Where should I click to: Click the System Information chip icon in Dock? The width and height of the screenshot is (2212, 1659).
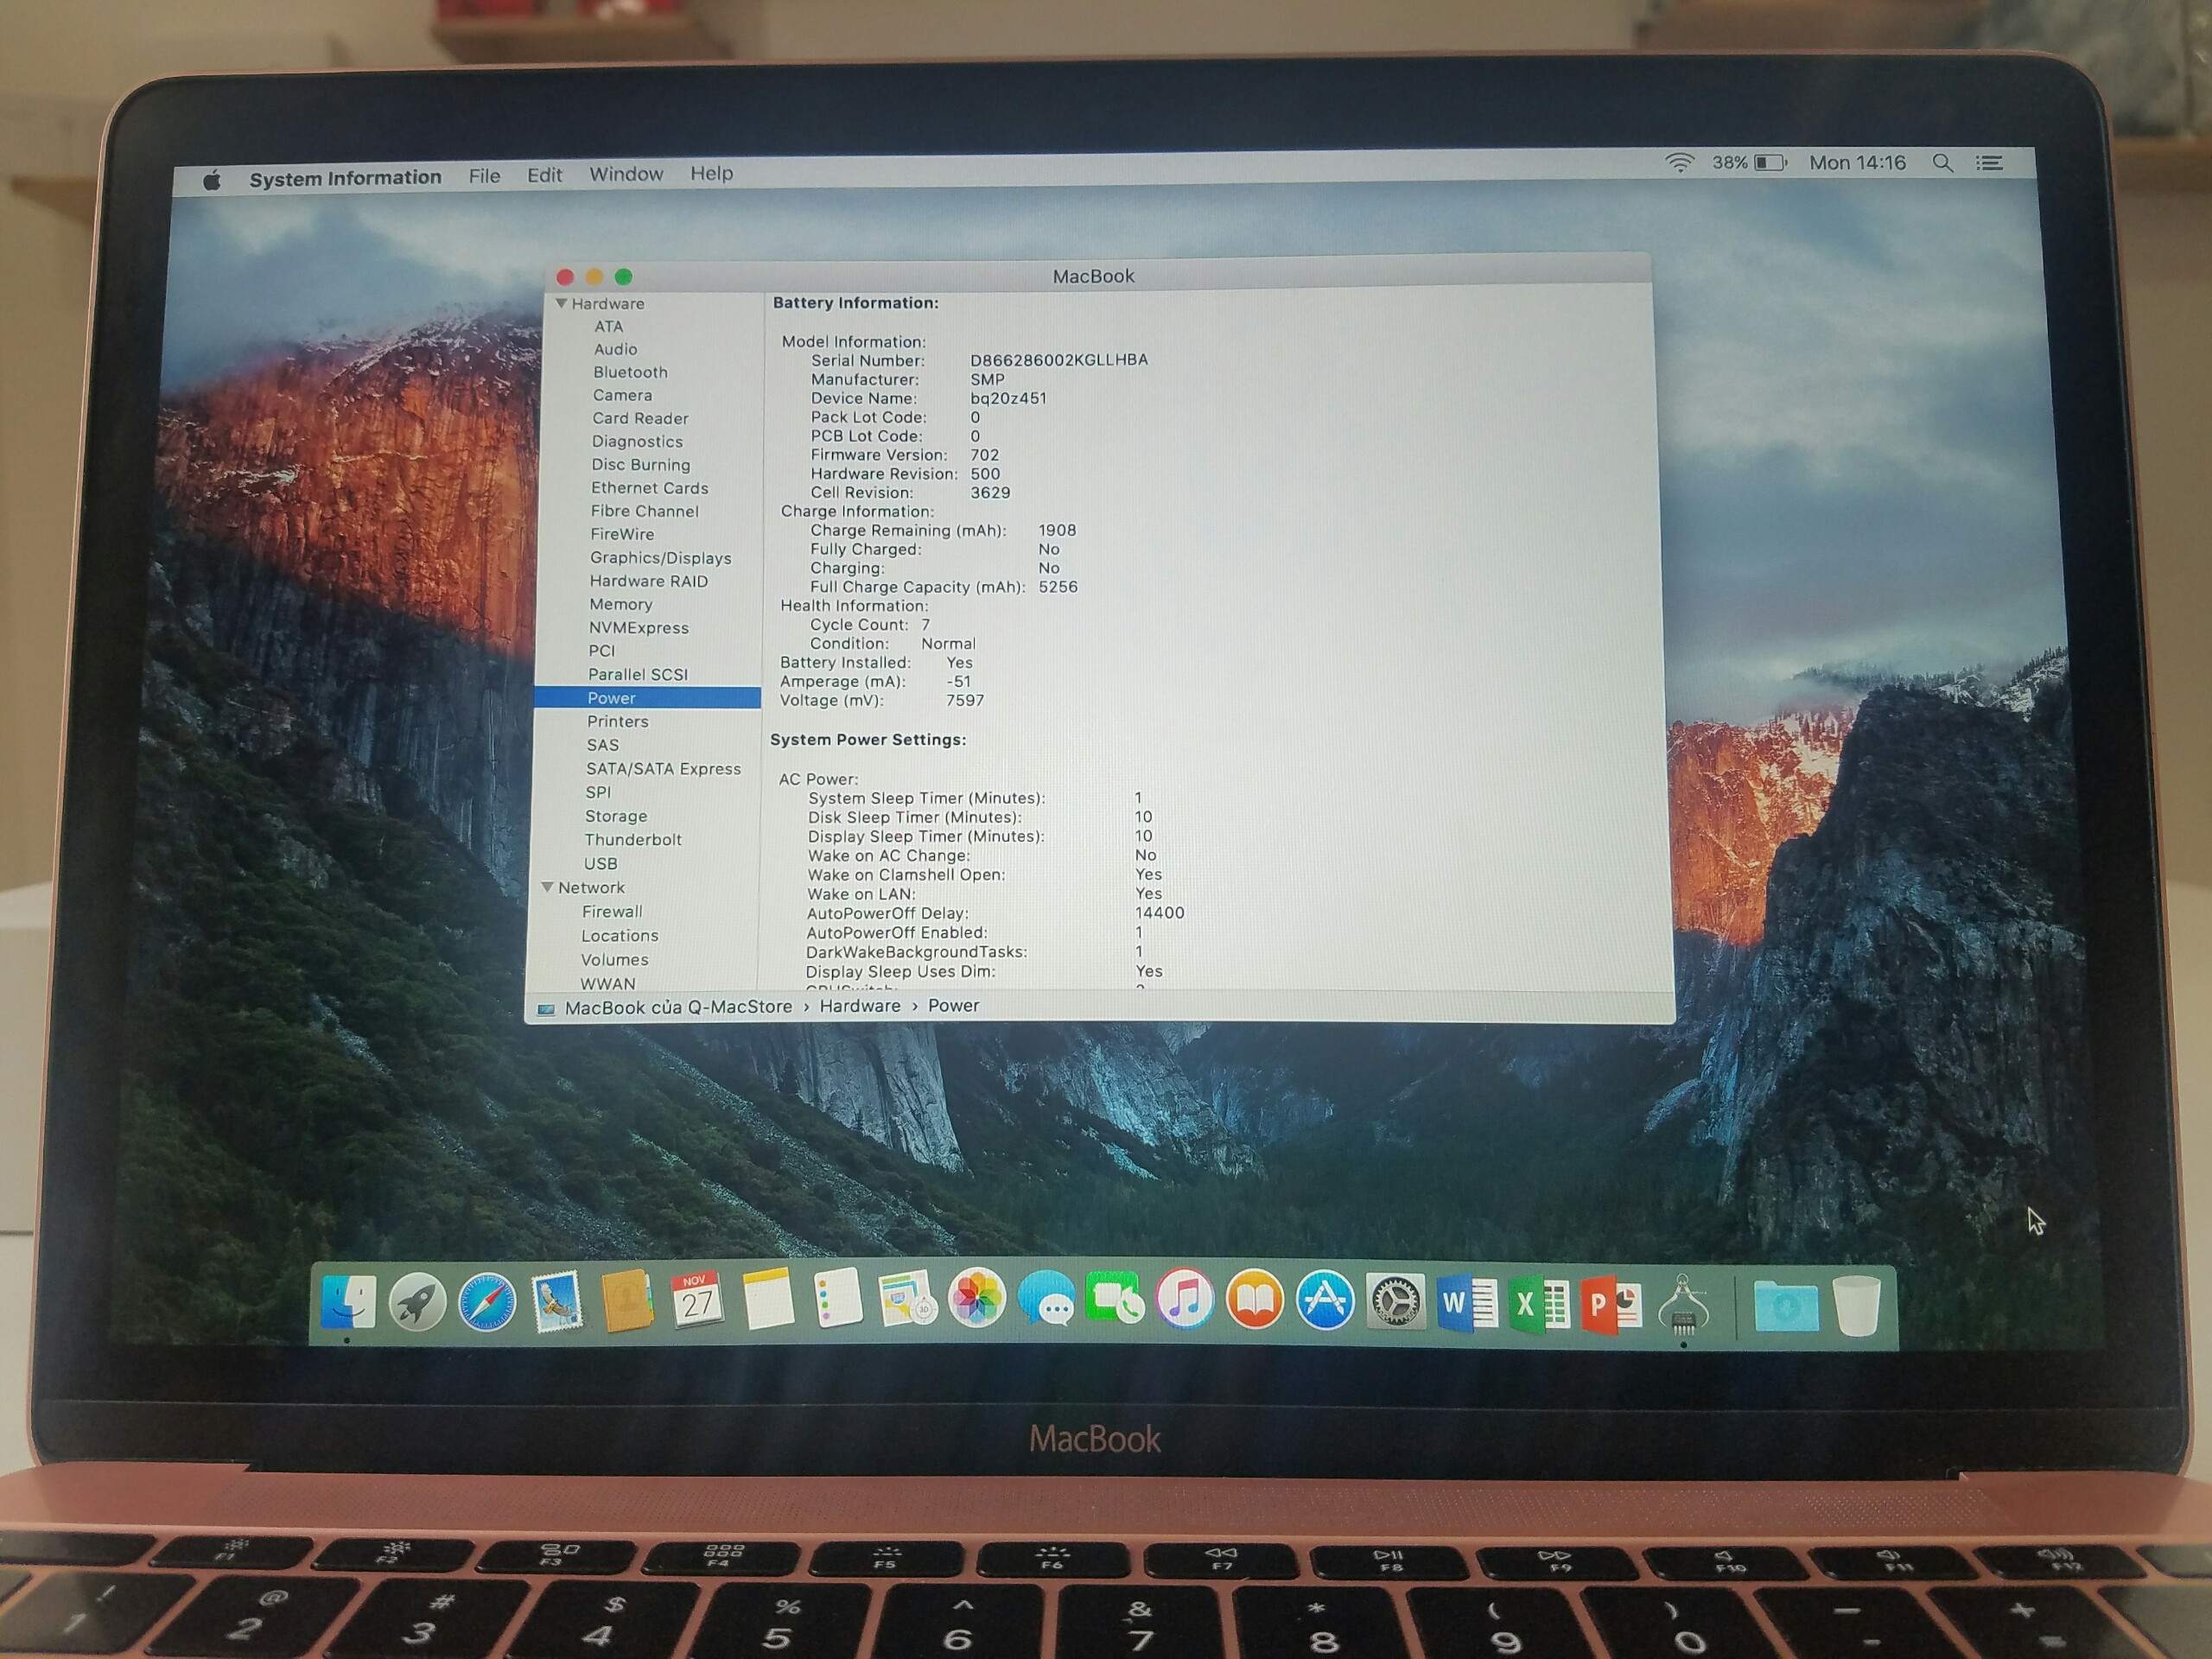pyautogui.click(x=1683, y=1305)
